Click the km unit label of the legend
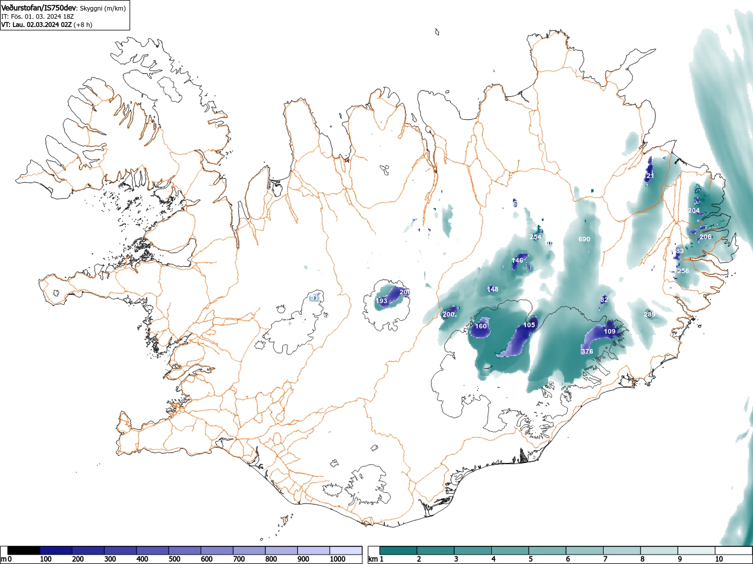753x564 pixels. 372,559
